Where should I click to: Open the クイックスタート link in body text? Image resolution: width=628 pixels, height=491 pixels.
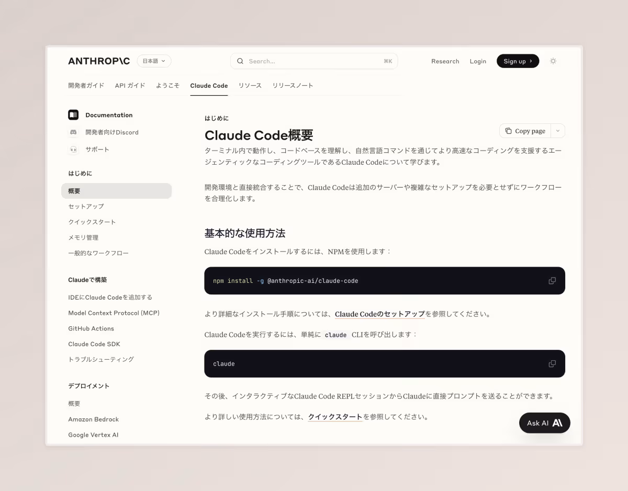click(x=335, y=417)
